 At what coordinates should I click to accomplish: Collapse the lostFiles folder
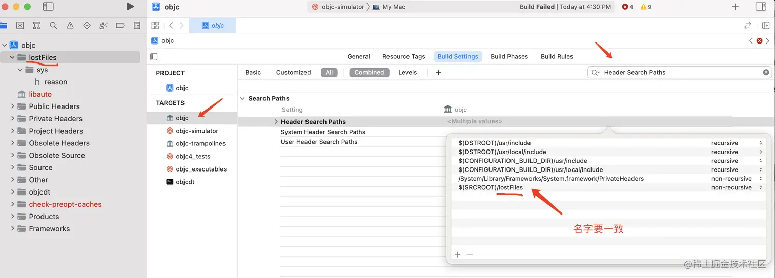(12, 57)
